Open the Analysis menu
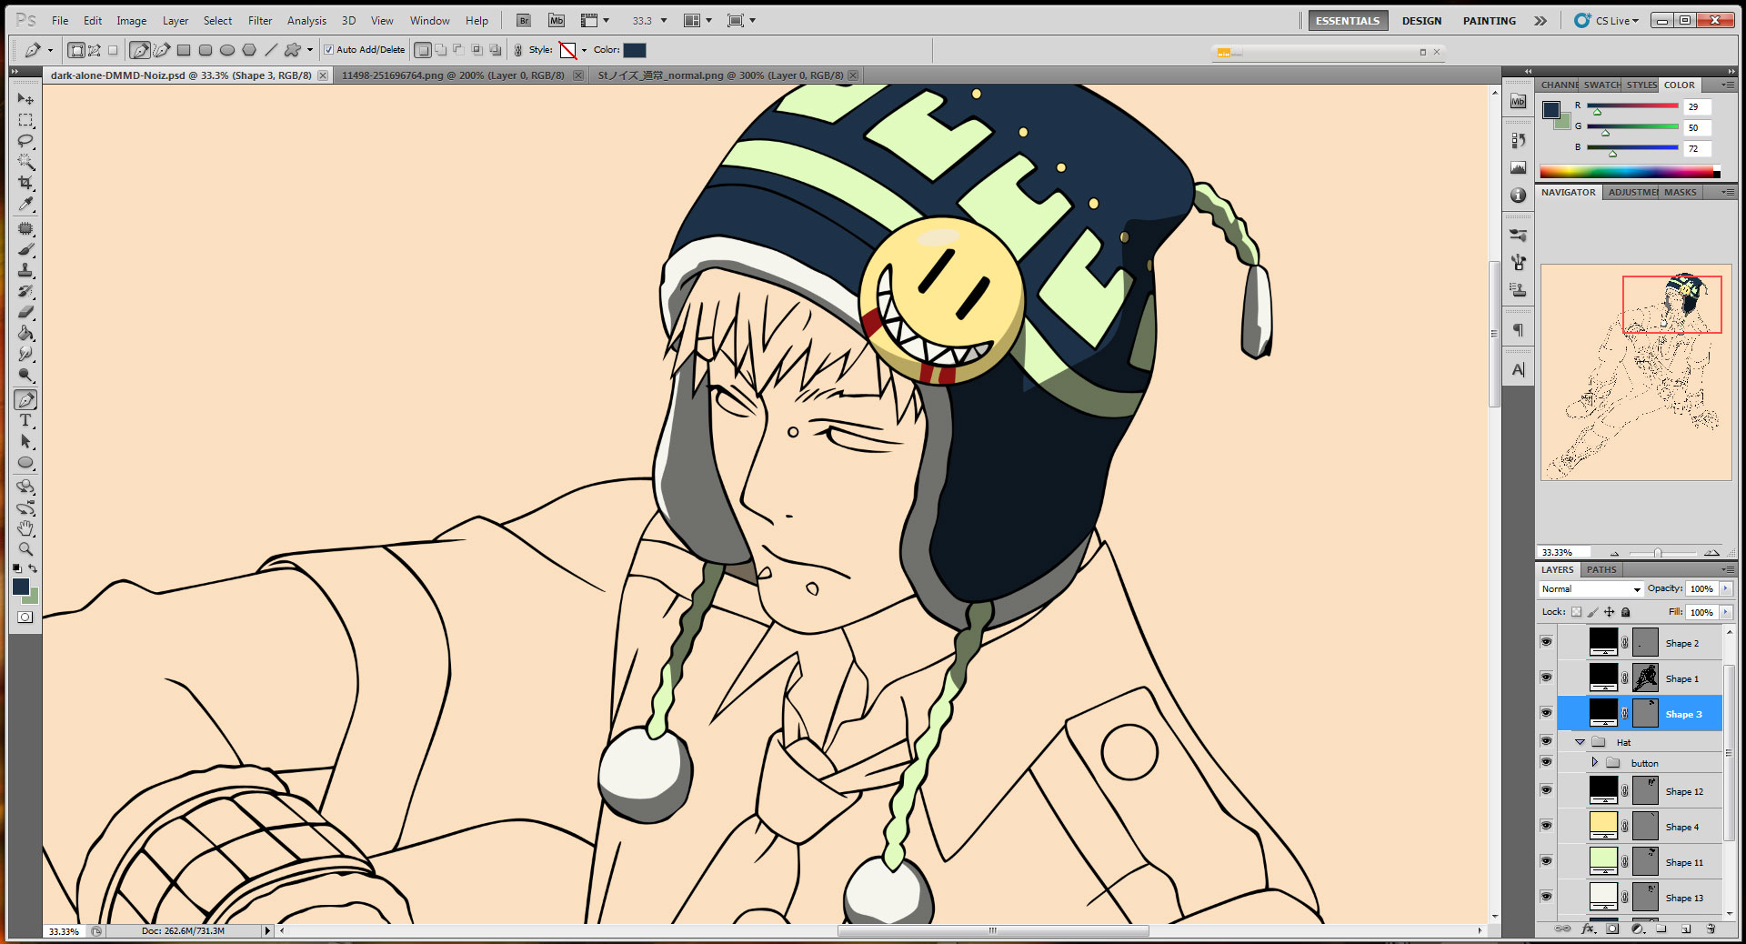 click(306, 21)
